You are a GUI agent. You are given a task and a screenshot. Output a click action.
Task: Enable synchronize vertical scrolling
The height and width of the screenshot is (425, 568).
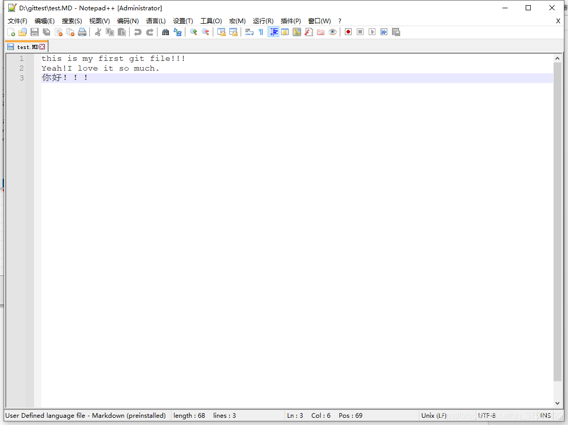click(x=221, y=32)
